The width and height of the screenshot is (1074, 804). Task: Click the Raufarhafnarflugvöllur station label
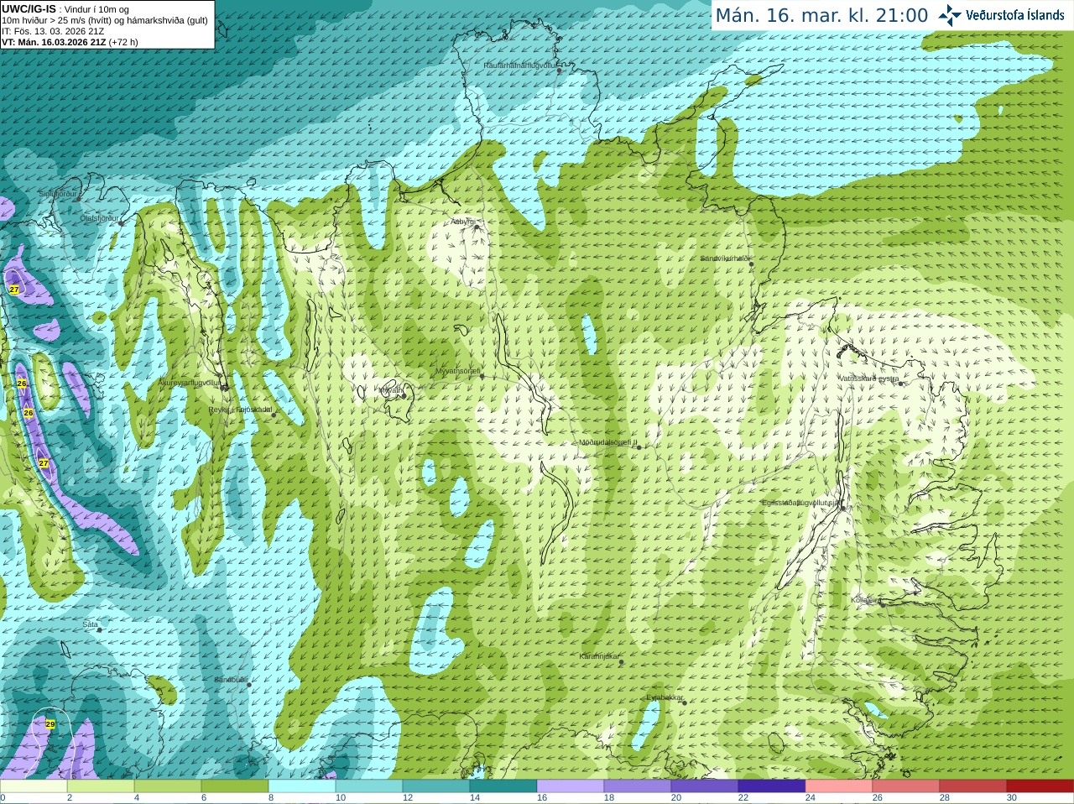[519, 65]
